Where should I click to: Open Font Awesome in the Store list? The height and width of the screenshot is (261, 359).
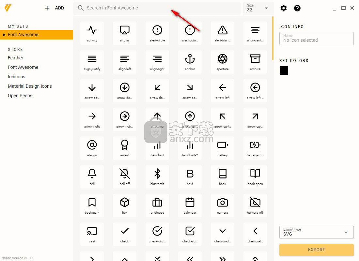pyautogui.click(x=23, y=67)
